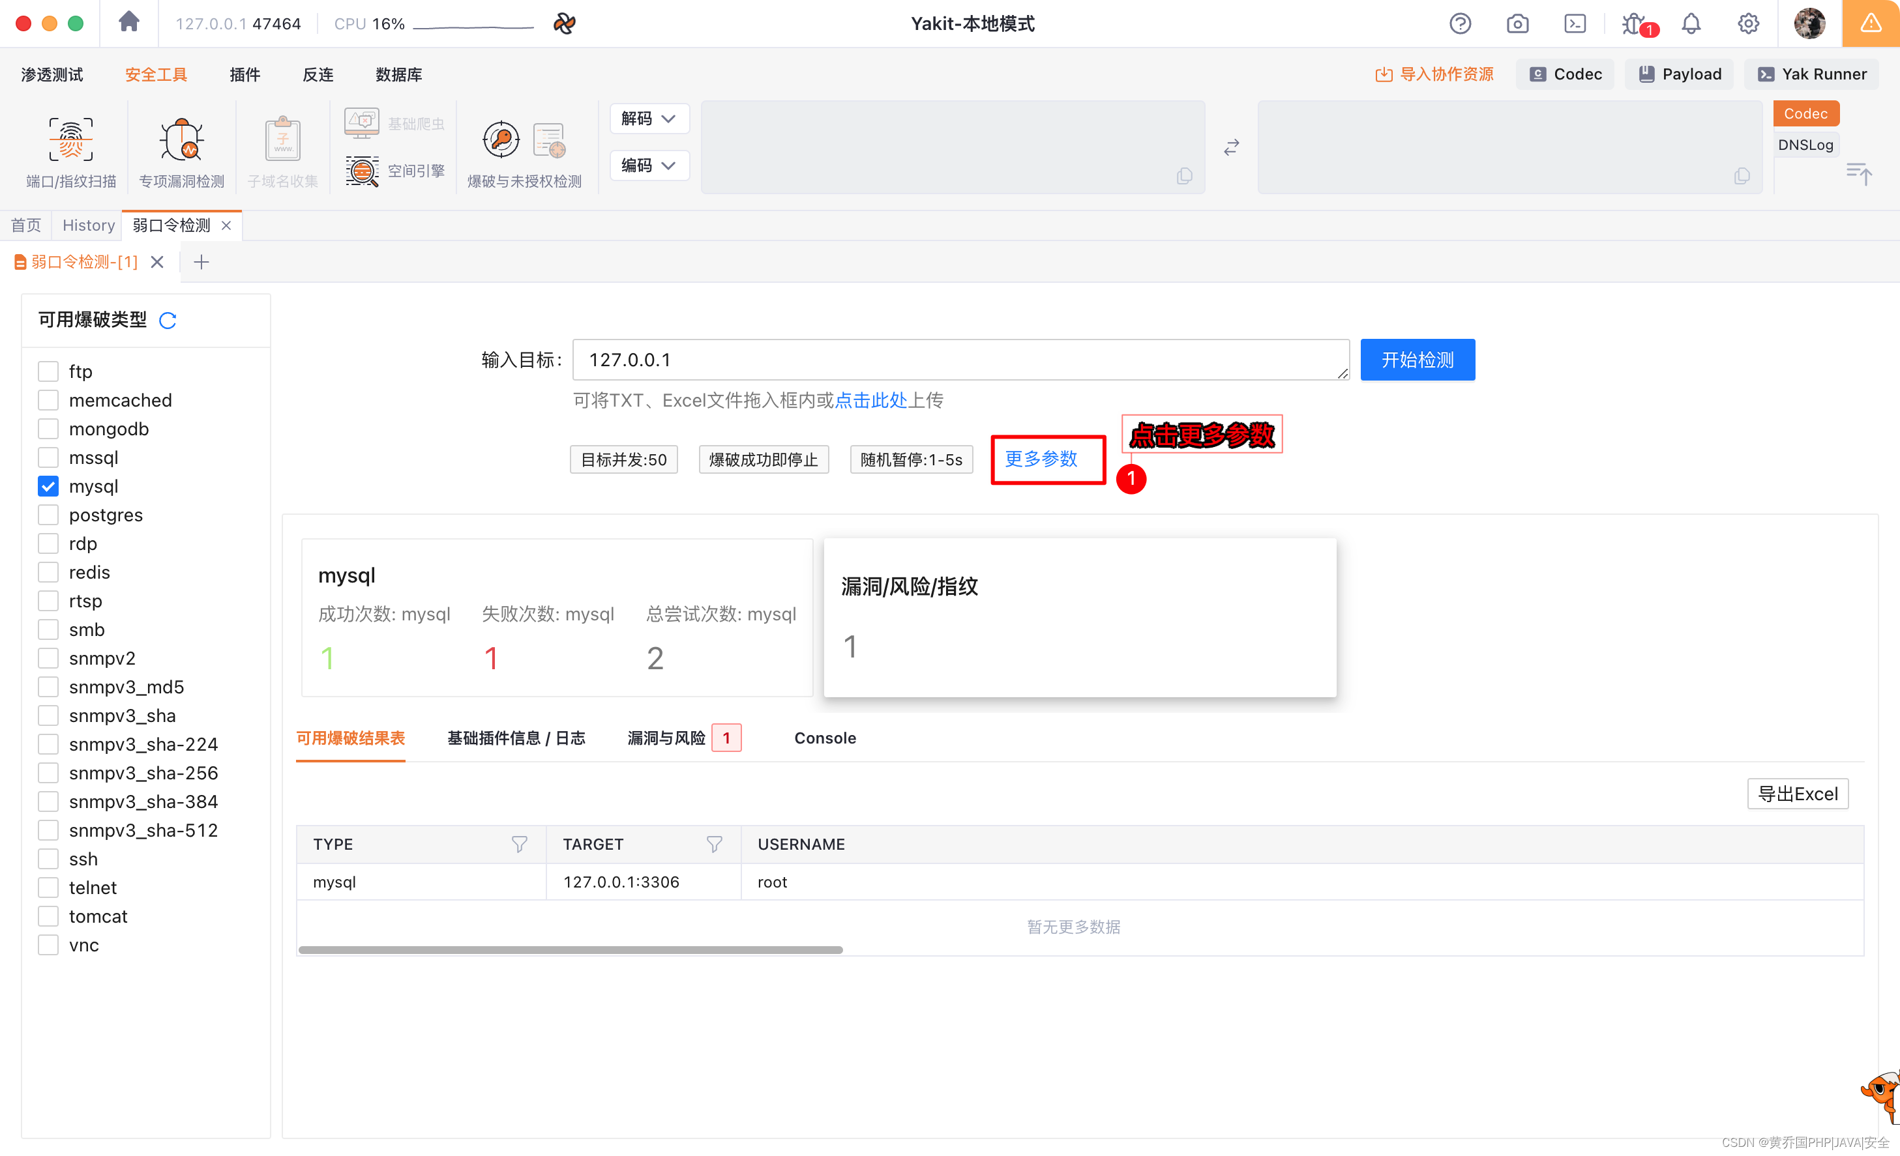Click the 开始检测 button
1900x1156 pixels.
point(1418,359)
